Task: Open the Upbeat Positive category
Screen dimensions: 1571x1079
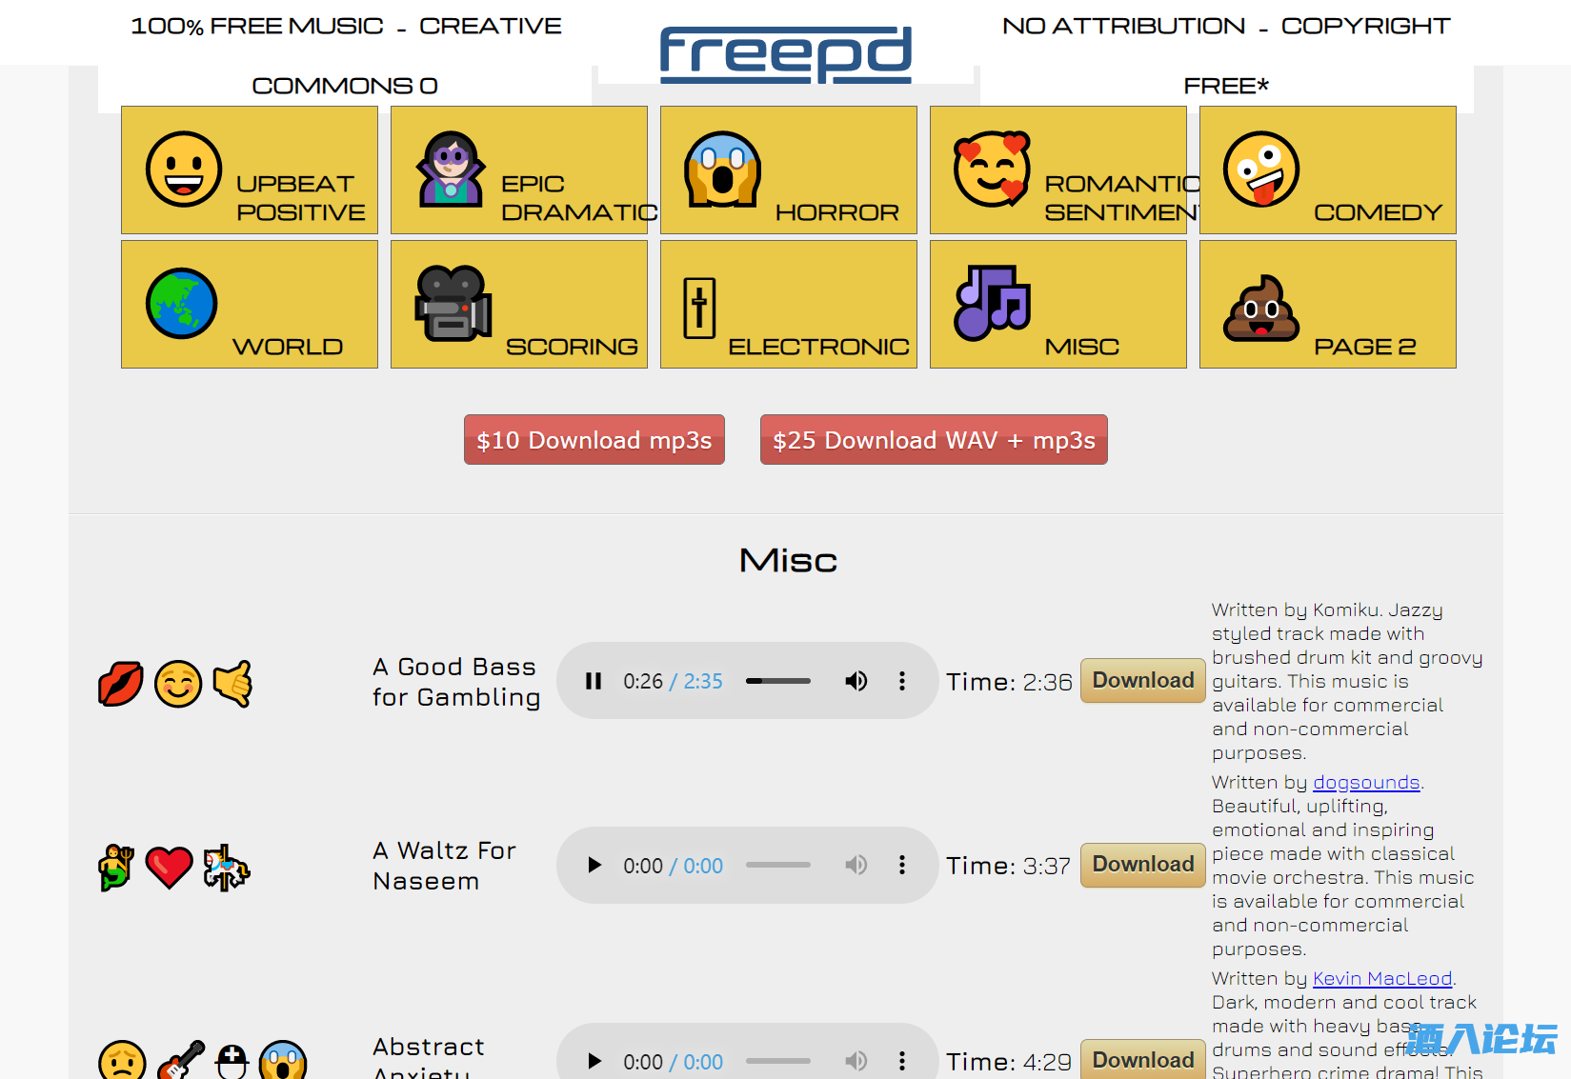Action: click(250, 170)
